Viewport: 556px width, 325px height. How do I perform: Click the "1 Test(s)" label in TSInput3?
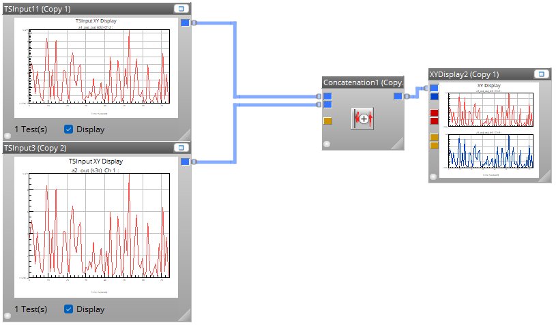[31, 309]
